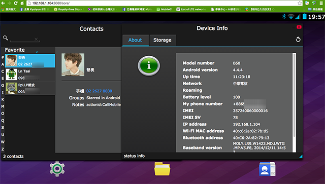The image size is (325, 184).
Task: Click the browser home button
Action: point(22,3)
